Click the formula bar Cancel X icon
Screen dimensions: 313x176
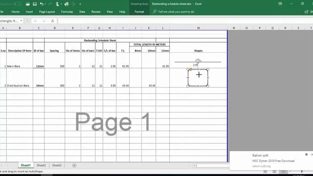[x=35, y=21]
